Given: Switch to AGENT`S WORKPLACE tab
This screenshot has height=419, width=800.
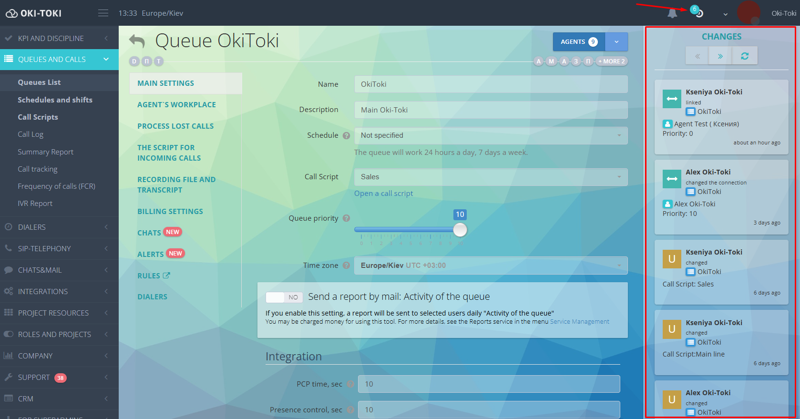Looking at the screenshot, I should click(x=176, y=105).
